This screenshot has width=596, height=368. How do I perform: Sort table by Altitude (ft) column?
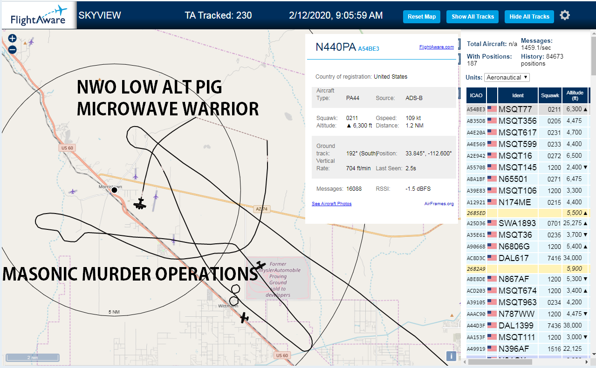tap(575, 95)
